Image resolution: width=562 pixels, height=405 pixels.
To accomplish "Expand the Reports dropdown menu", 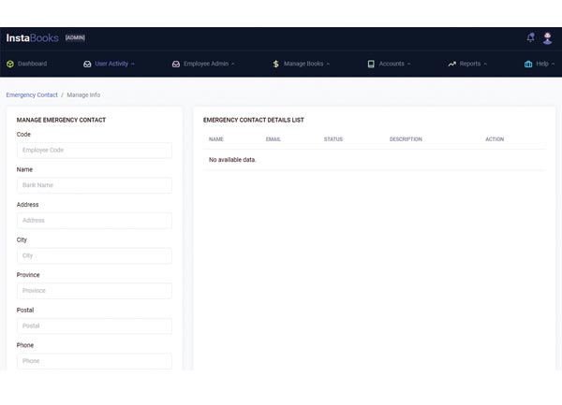I will [473, 64].
